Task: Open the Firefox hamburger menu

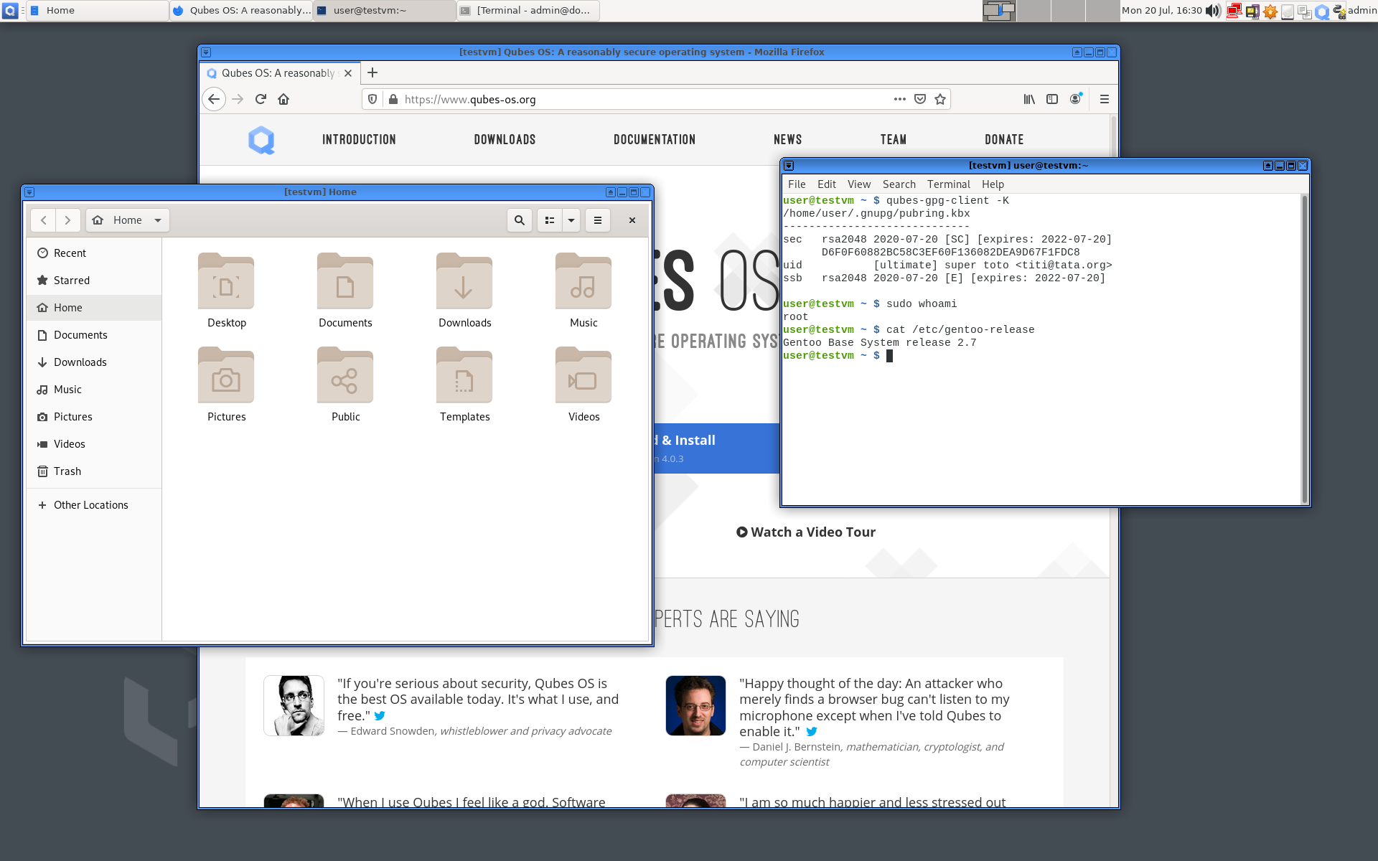Action: click(1104, 99)
